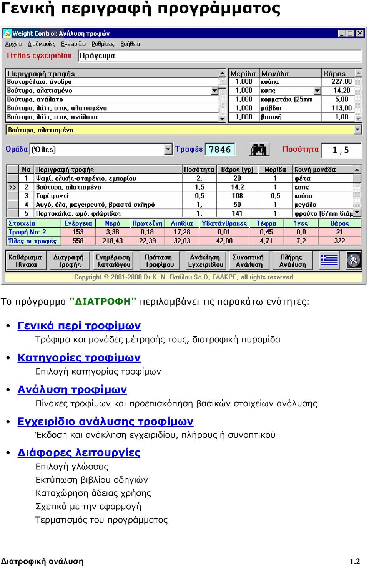Click the food list scroll-down arrow
The height and width of the screenshot is (566, 369).
click(222, 119)
